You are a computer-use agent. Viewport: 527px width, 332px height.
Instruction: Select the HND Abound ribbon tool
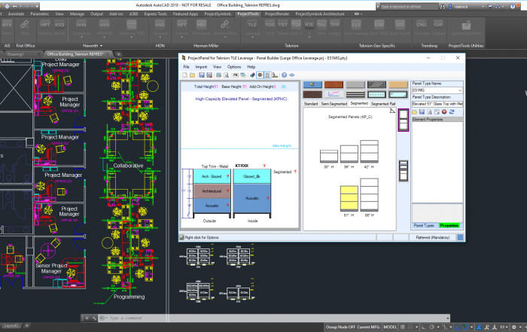pos(160,28)
